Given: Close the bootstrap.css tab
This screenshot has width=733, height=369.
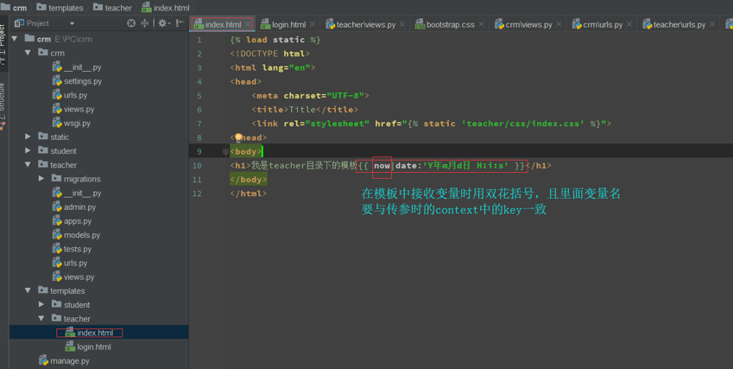Looking at the screenshot, I should 481,24.
